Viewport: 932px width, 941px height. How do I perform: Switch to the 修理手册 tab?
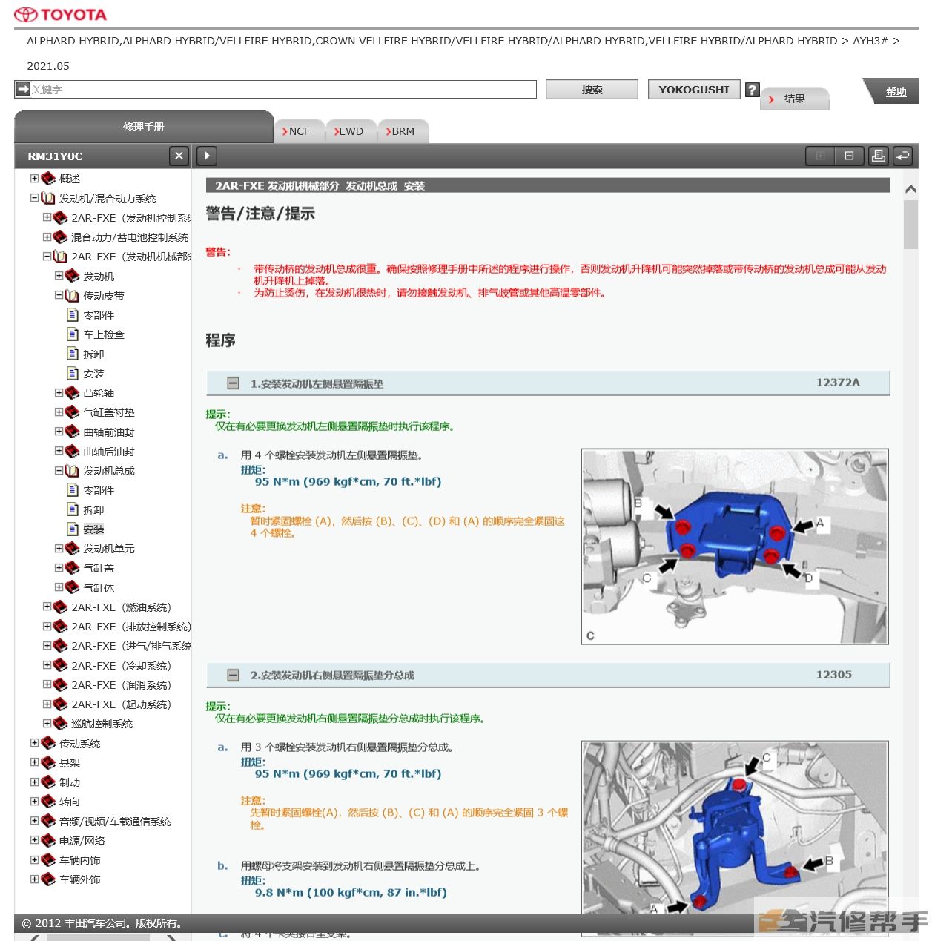pos(144,127)
